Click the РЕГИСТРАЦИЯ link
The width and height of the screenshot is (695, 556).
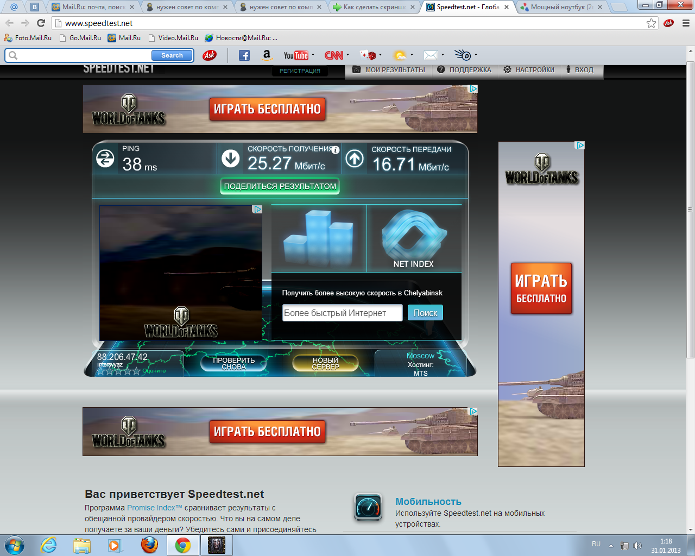click(300, 71)
